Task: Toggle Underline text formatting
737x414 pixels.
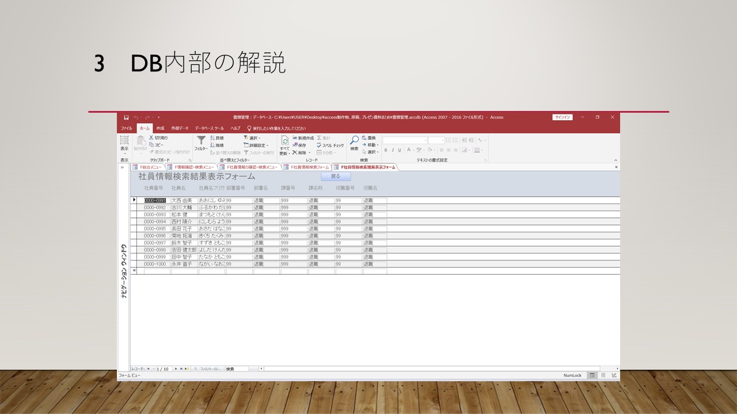Action: (x=400, y=150)
